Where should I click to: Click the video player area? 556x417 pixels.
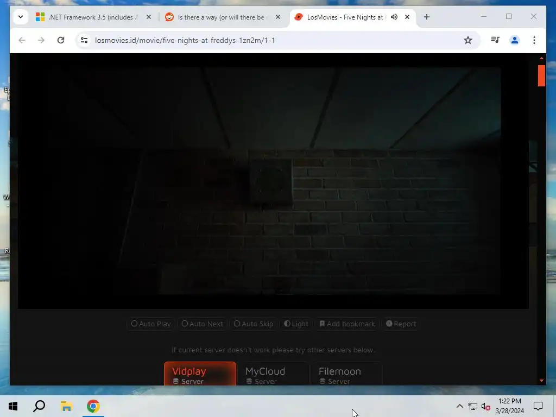(273, 181)
